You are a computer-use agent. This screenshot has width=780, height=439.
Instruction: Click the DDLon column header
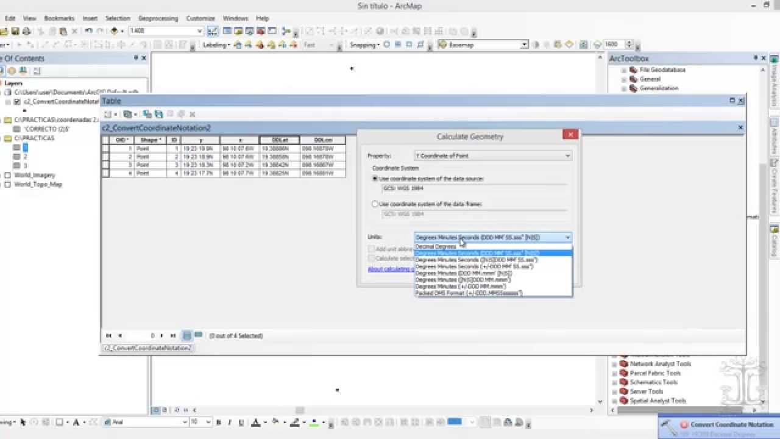pos(322,140)
